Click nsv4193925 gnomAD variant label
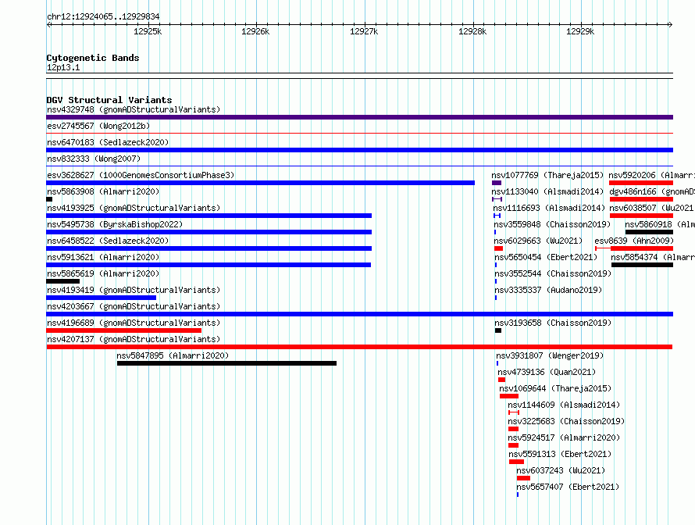 pyautogui.click(x=134, y=208)
